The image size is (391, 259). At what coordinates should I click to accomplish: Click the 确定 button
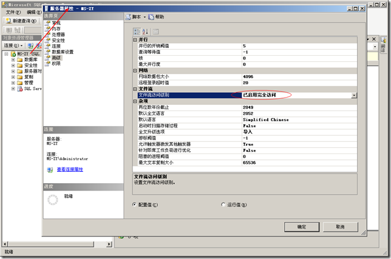(302, 227)
